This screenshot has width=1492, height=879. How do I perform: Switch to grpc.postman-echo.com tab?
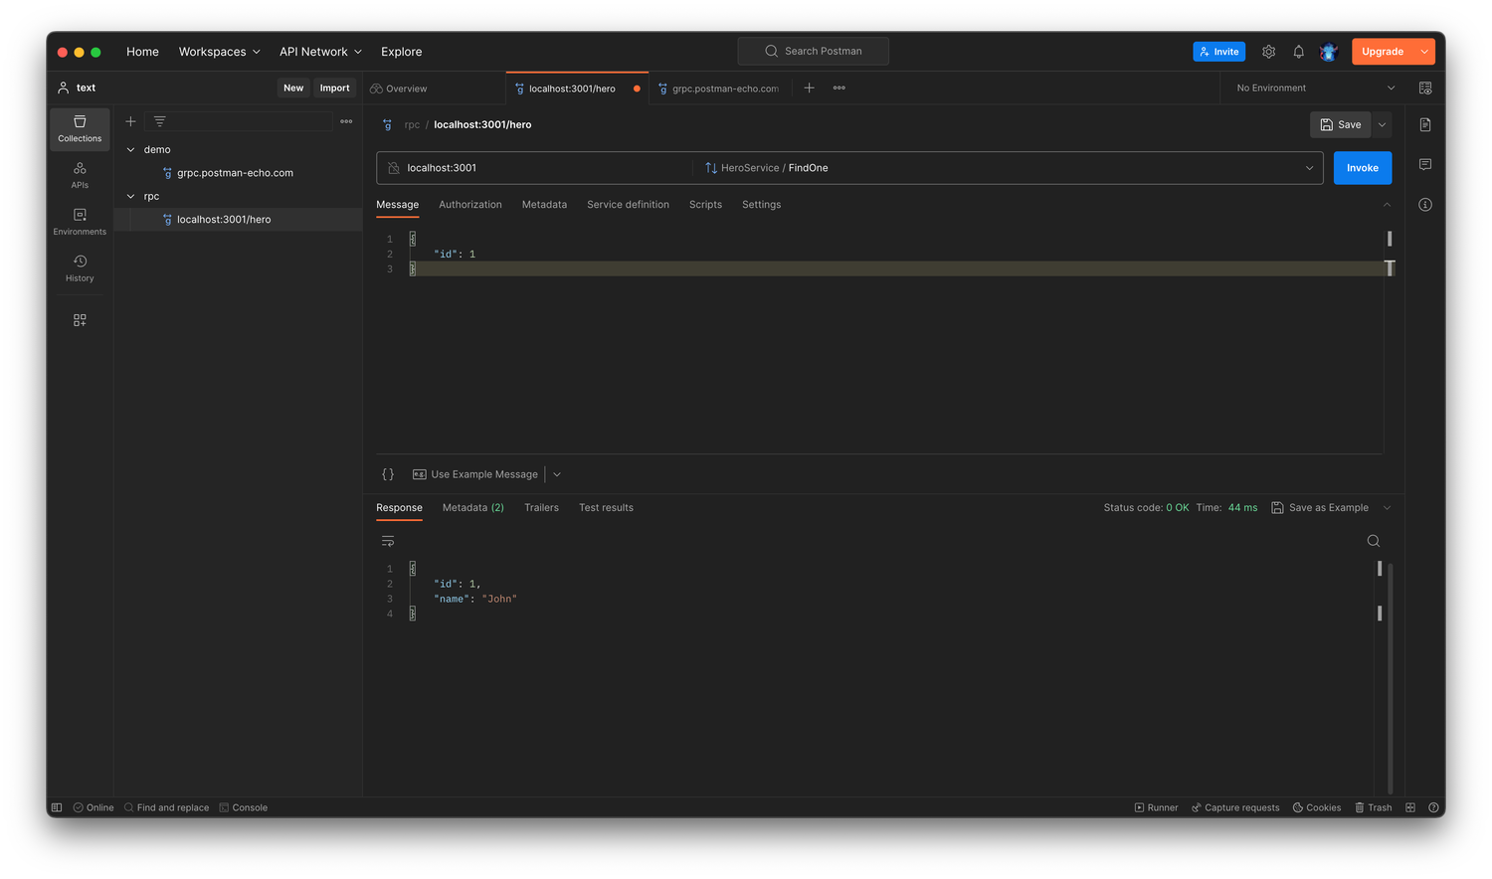point(720,88)
